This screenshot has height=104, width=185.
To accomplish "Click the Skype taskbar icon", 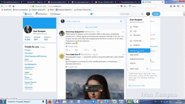I will tap(108, 102).
